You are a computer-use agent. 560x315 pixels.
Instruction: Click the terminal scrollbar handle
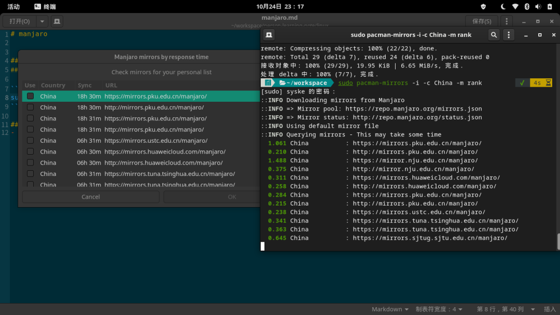(x=558, y=242)
